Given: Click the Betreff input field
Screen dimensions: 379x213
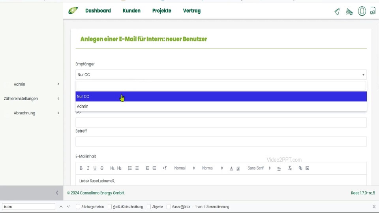Looking at the screenshot, I should click(221, 142).
